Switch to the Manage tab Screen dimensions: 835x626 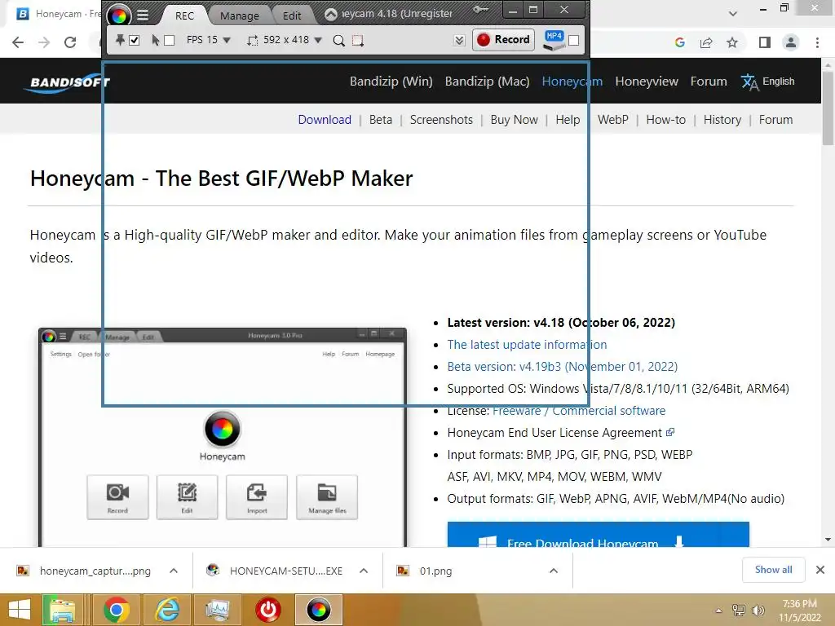click(240, 16)
